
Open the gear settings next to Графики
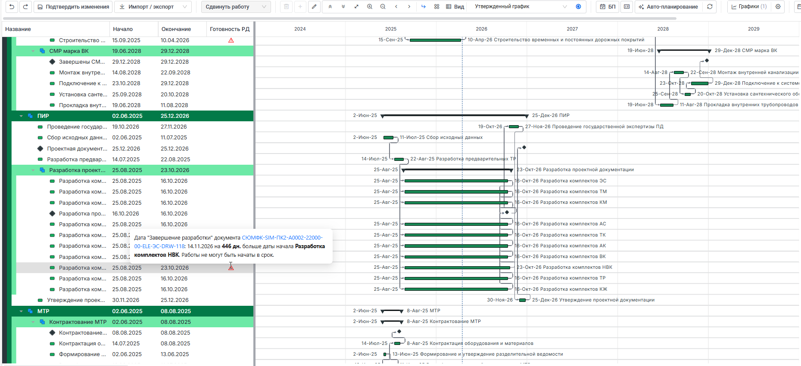[x=778, y=7]
